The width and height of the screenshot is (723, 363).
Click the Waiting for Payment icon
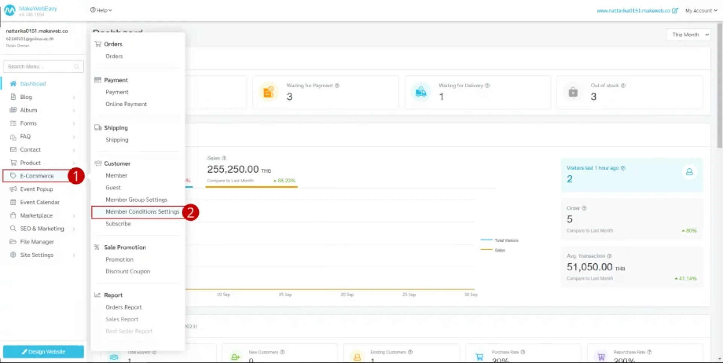[268, 92]
